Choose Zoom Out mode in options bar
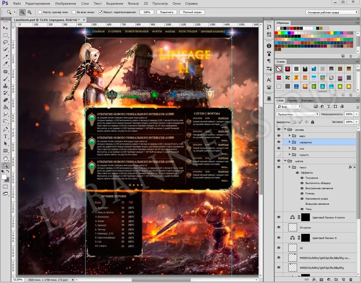 click(x=30, y=12)
